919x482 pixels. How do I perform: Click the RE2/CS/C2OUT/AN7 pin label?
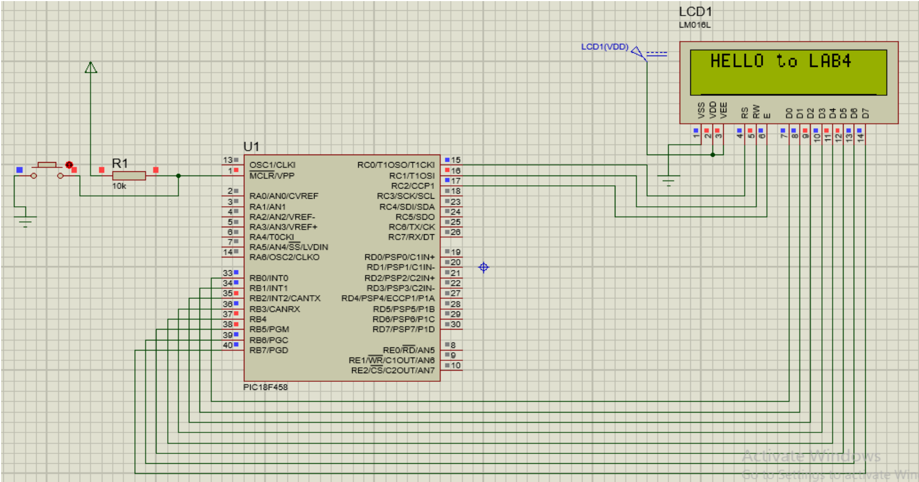pos(393,371)
